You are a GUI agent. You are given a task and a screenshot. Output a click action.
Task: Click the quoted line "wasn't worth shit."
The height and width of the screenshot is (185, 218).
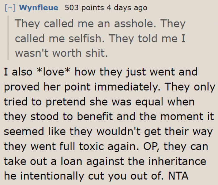tap(61, 53)
